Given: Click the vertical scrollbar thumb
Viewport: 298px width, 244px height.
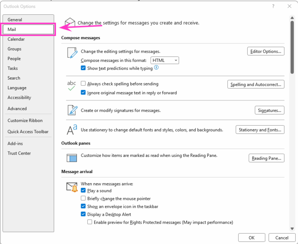Looking at the screenshot, I should click(292, 47).
